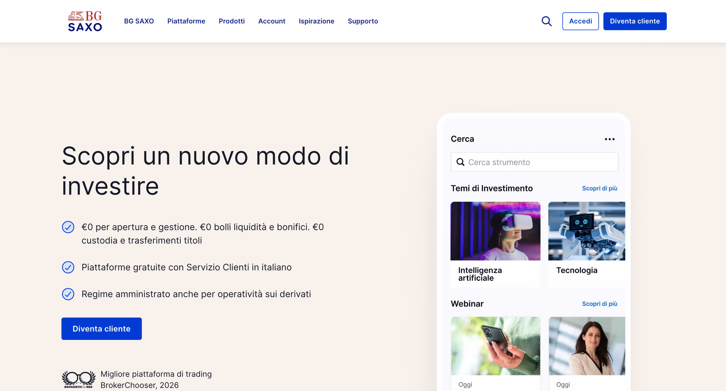Click the €0 per apertura e gestione text

203,234
